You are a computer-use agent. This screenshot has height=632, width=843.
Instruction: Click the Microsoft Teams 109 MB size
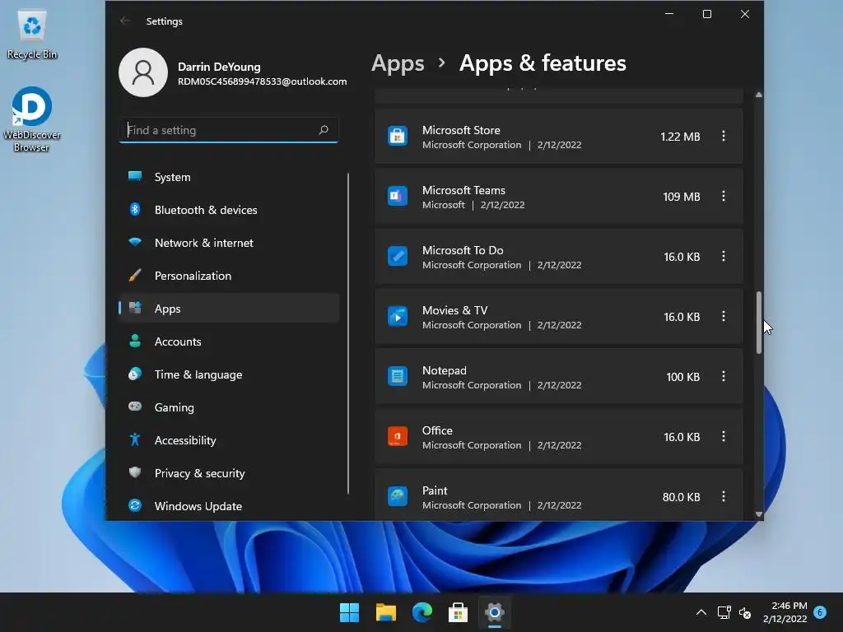pyautogui.click(x=681, y=197)
